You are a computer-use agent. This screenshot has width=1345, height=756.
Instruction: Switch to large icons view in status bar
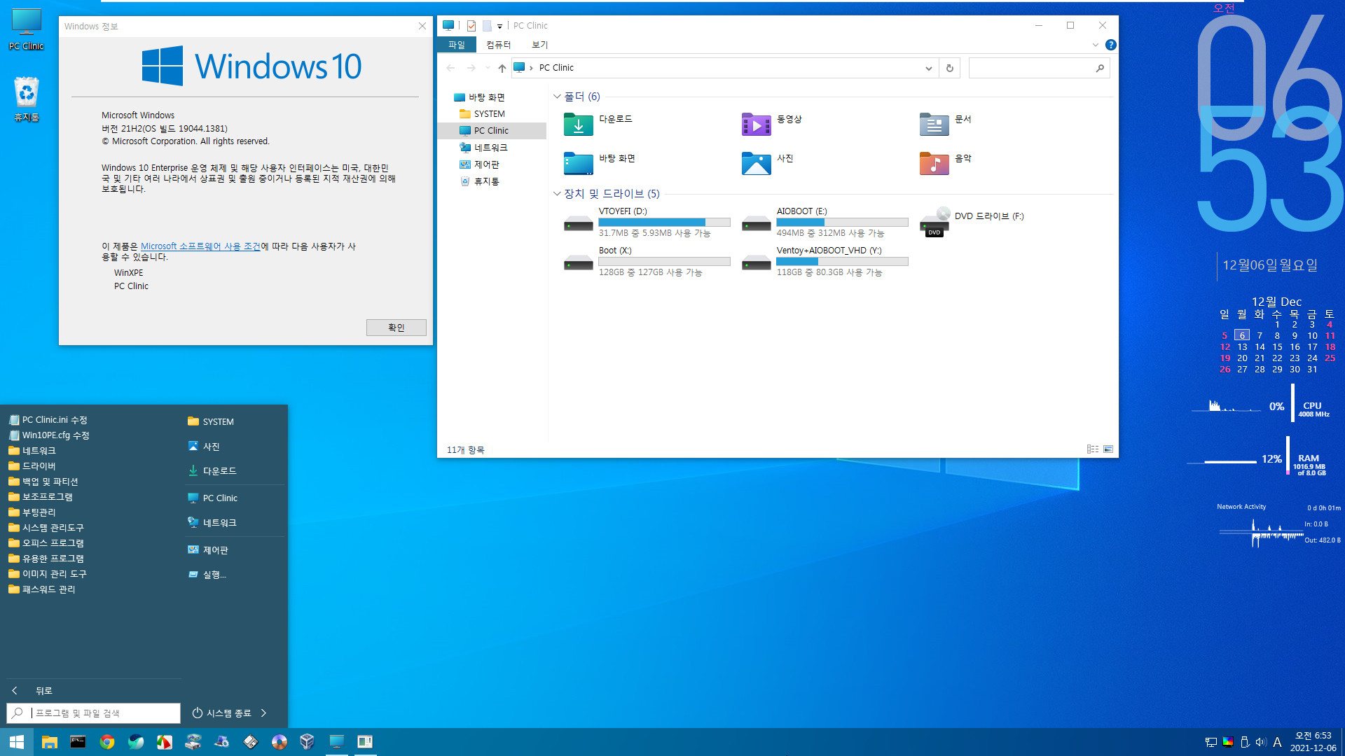point(1108,449)
